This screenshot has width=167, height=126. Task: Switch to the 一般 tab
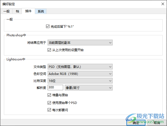(x=7, y=11)
